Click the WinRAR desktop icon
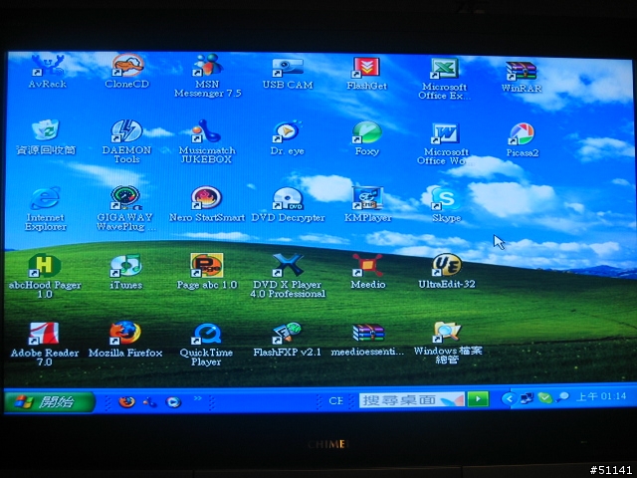Viewport: 637px width, 478px height. click(522, 78)
